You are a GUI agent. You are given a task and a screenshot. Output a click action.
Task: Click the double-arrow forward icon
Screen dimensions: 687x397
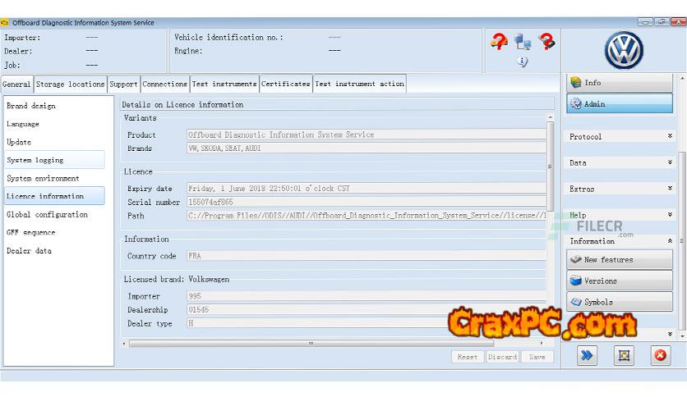(587, 355)
